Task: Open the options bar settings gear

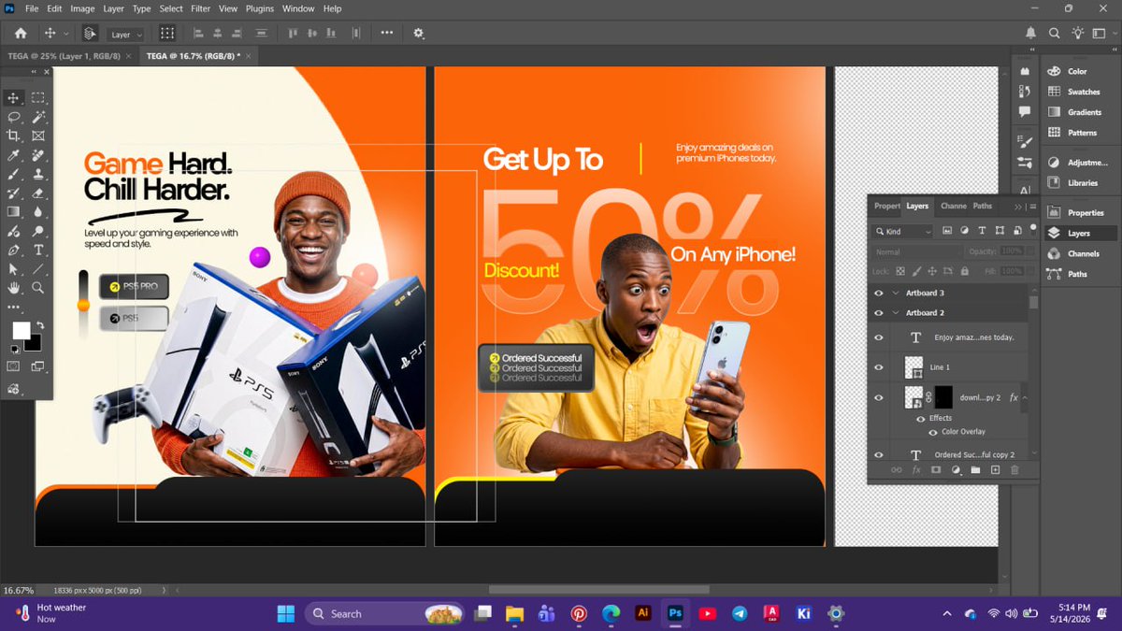Action: coord(419,34)
